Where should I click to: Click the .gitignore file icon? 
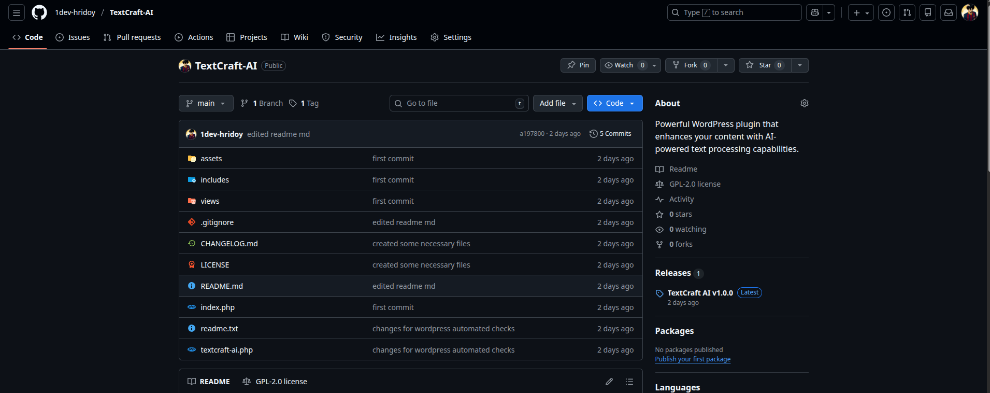[192, 222]
